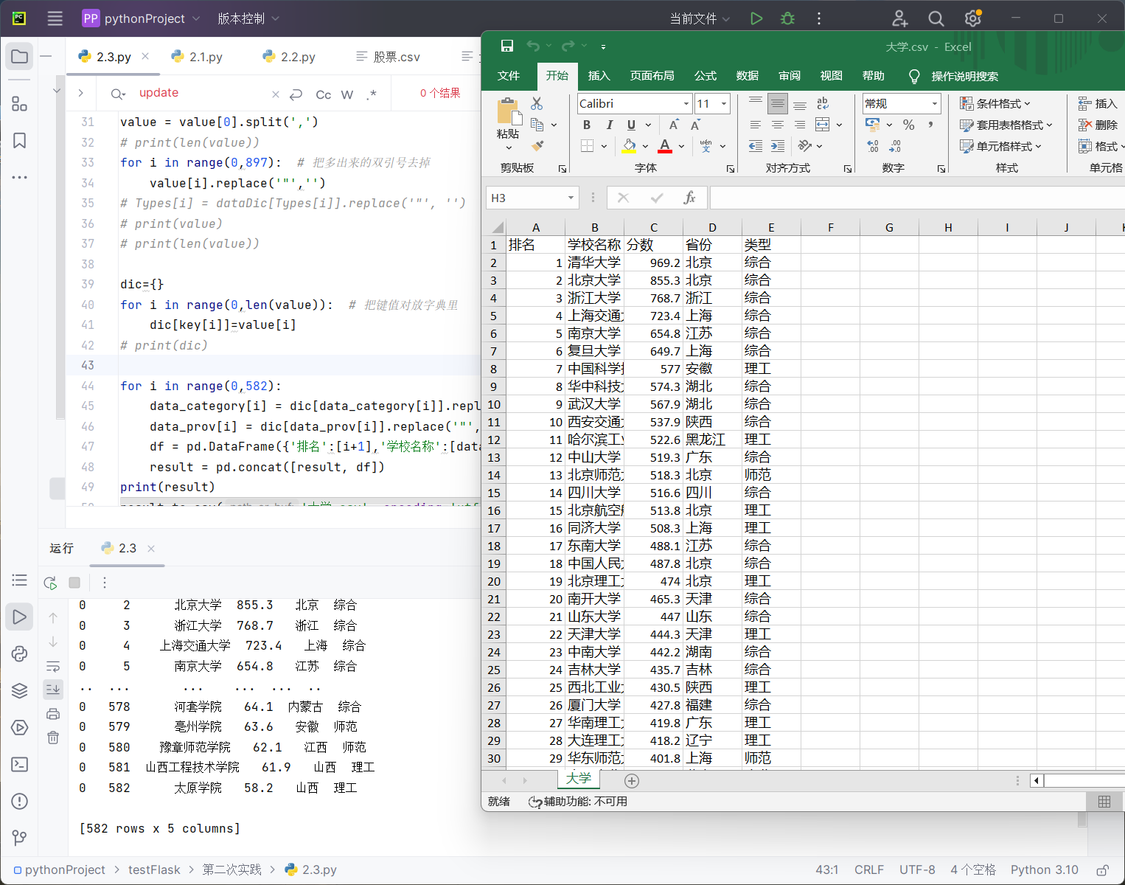
Task: Print the run console output
Action: tap(53, 714)
